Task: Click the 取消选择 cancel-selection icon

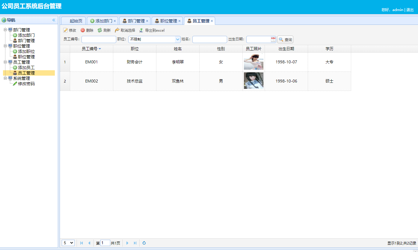Action: click(x=117, y=30)
